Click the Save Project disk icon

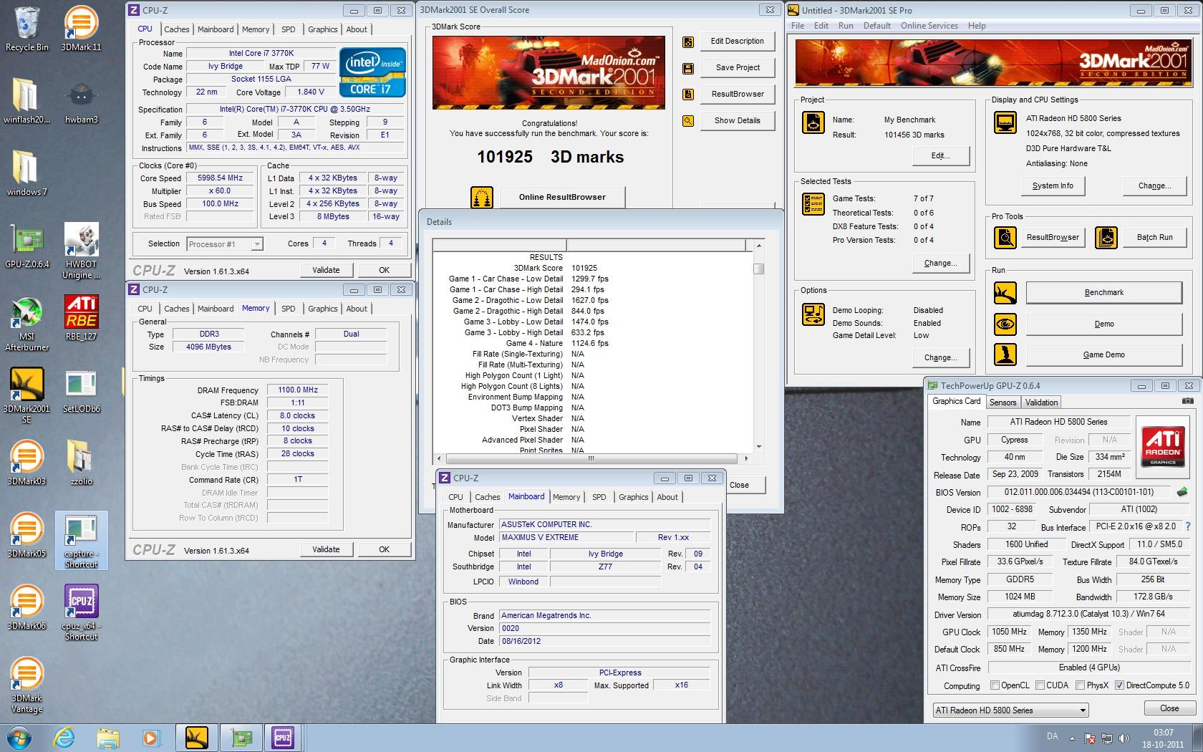point(688,68)
